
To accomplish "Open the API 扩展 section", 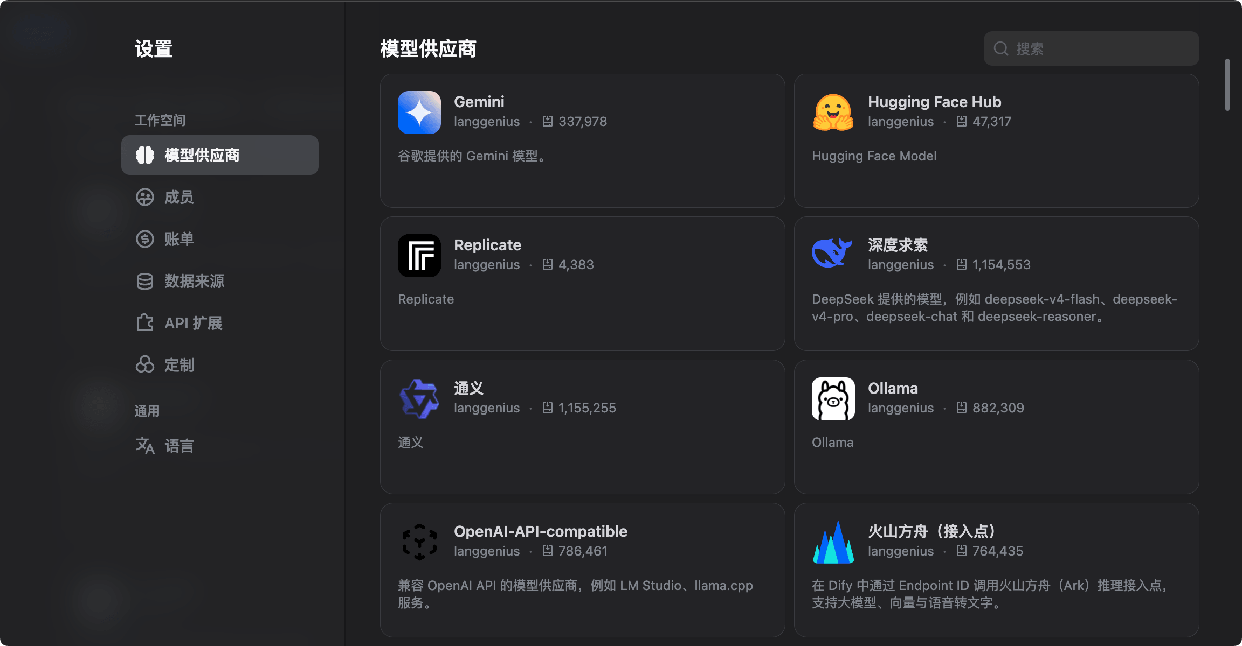I will (x=220, y=323).
